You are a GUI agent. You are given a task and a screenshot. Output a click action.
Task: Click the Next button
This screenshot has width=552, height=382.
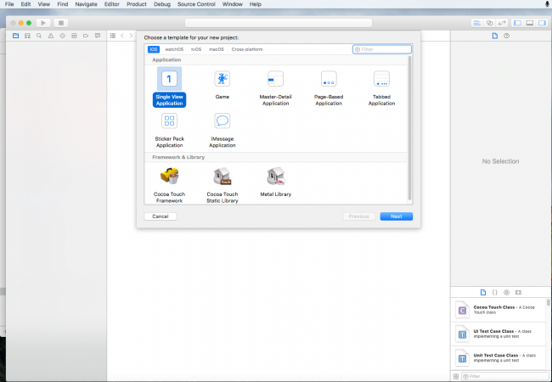click(397, 216)
